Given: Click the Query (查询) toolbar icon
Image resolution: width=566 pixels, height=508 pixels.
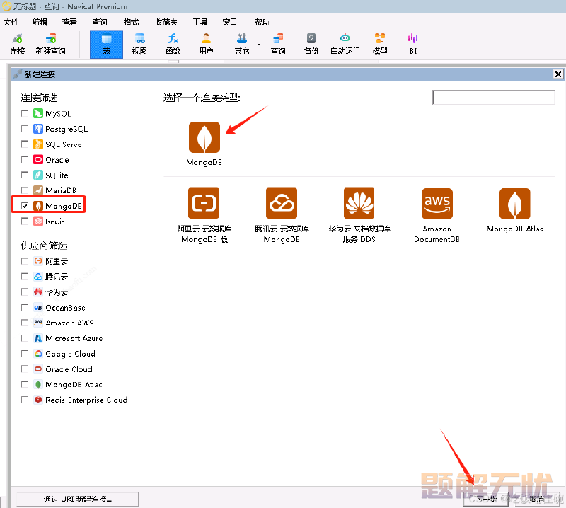Looking at the screenshot, I should (278, 44).
